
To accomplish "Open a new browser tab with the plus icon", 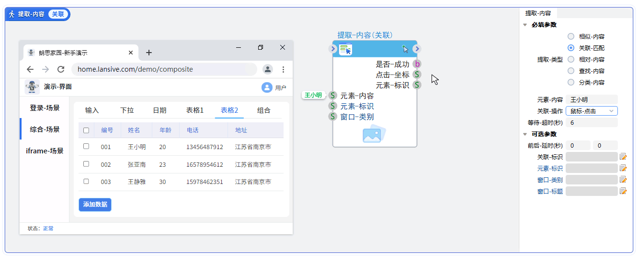I will 148,53.
